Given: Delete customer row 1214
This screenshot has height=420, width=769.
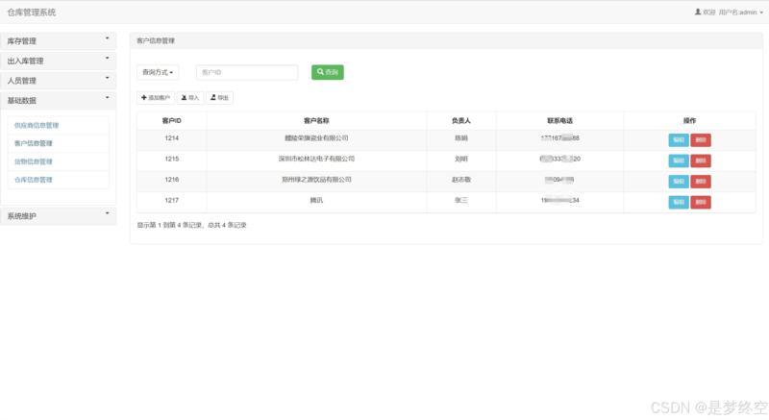Looking at the screenshot, I should (x=701, y=140).
